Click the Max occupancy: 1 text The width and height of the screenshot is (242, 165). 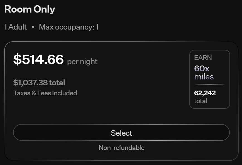pyautogui.click(x=69, y=27)
